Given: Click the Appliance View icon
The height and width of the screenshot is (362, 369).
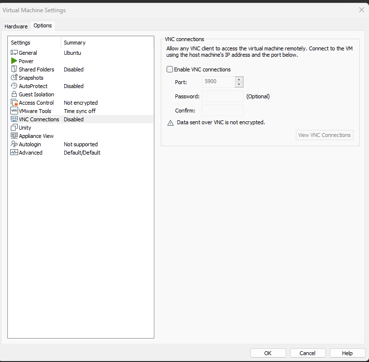Looking at the screenshot, I should (x=14, y=136).
